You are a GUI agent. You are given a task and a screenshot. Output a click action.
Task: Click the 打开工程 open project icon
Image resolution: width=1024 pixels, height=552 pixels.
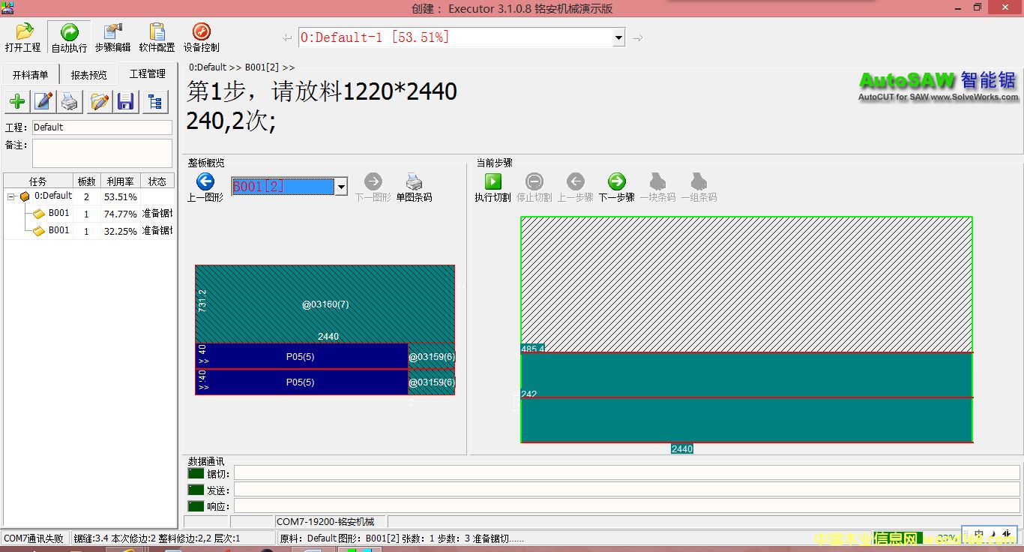coord(23,37)
